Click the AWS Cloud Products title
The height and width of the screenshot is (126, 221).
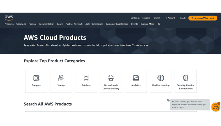[55, 37]
